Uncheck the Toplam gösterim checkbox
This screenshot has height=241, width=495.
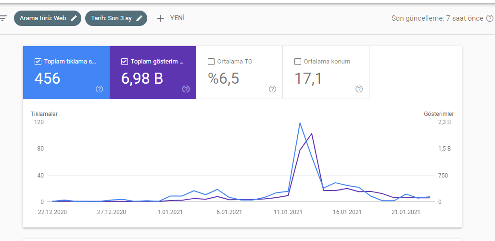tap(125, 62)
